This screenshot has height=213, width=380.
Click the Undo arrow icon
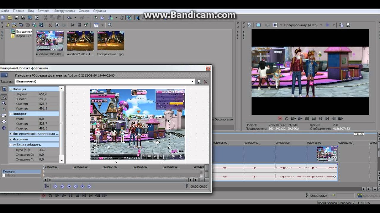pos(69,17)
